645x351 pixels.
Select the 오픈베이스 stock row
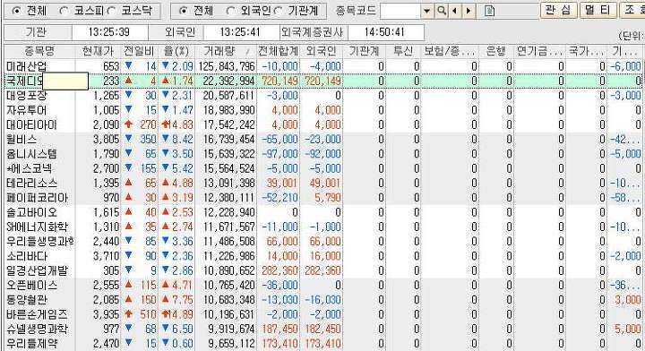(322, 285)
